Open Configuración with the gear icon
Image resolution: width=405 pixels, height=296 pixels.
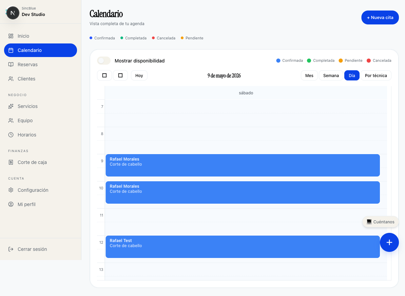(x=11, y=190)
